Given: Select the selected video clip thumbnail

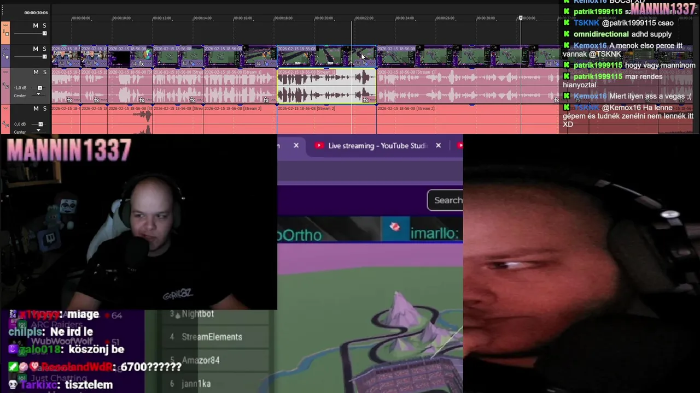Looking at the screenshot, I should [x=326, y=56].
